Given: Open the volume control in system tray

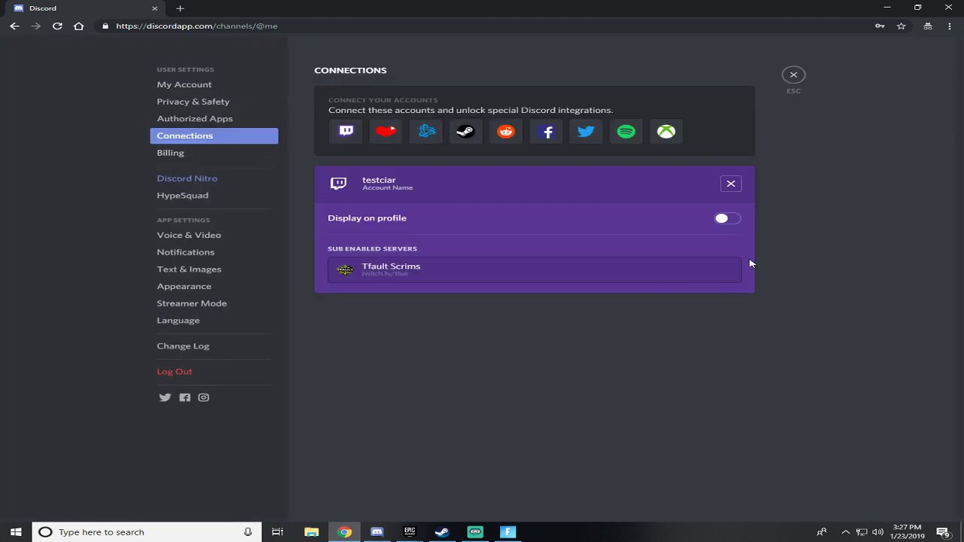Looking at the screenshot, I should [x=877, y=532].
